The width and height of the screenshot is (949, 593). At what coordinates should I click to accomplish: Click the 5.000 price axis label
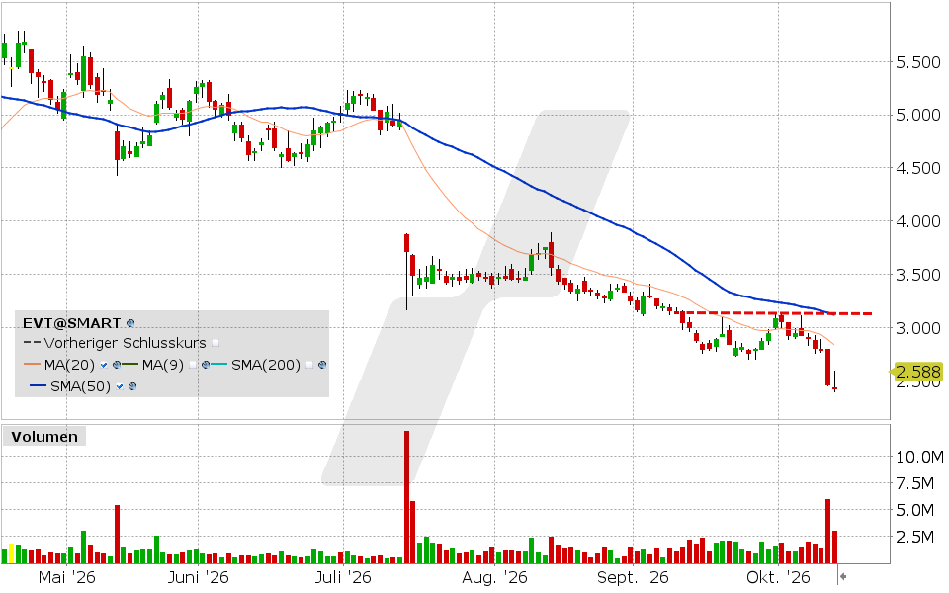pyautogui.click(x=918, y=115)
